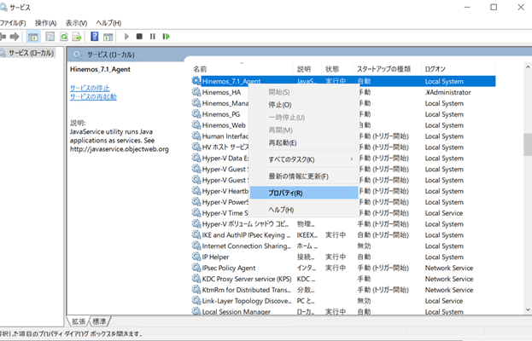Switch to the 拡張 tab

tap(79, 321)
